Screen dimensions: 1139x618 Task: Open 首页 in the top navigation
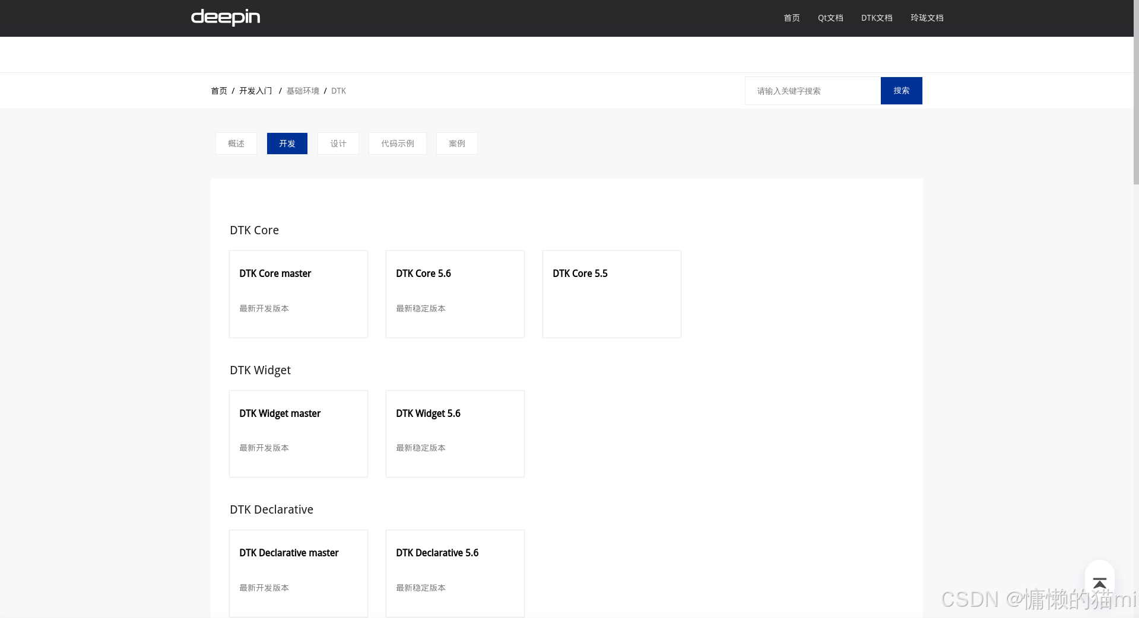791,18
